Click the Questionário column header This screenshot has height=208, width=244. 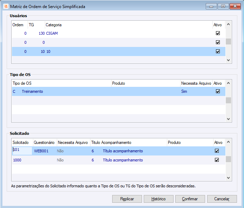pyautogui.click(x=44, y=143)
